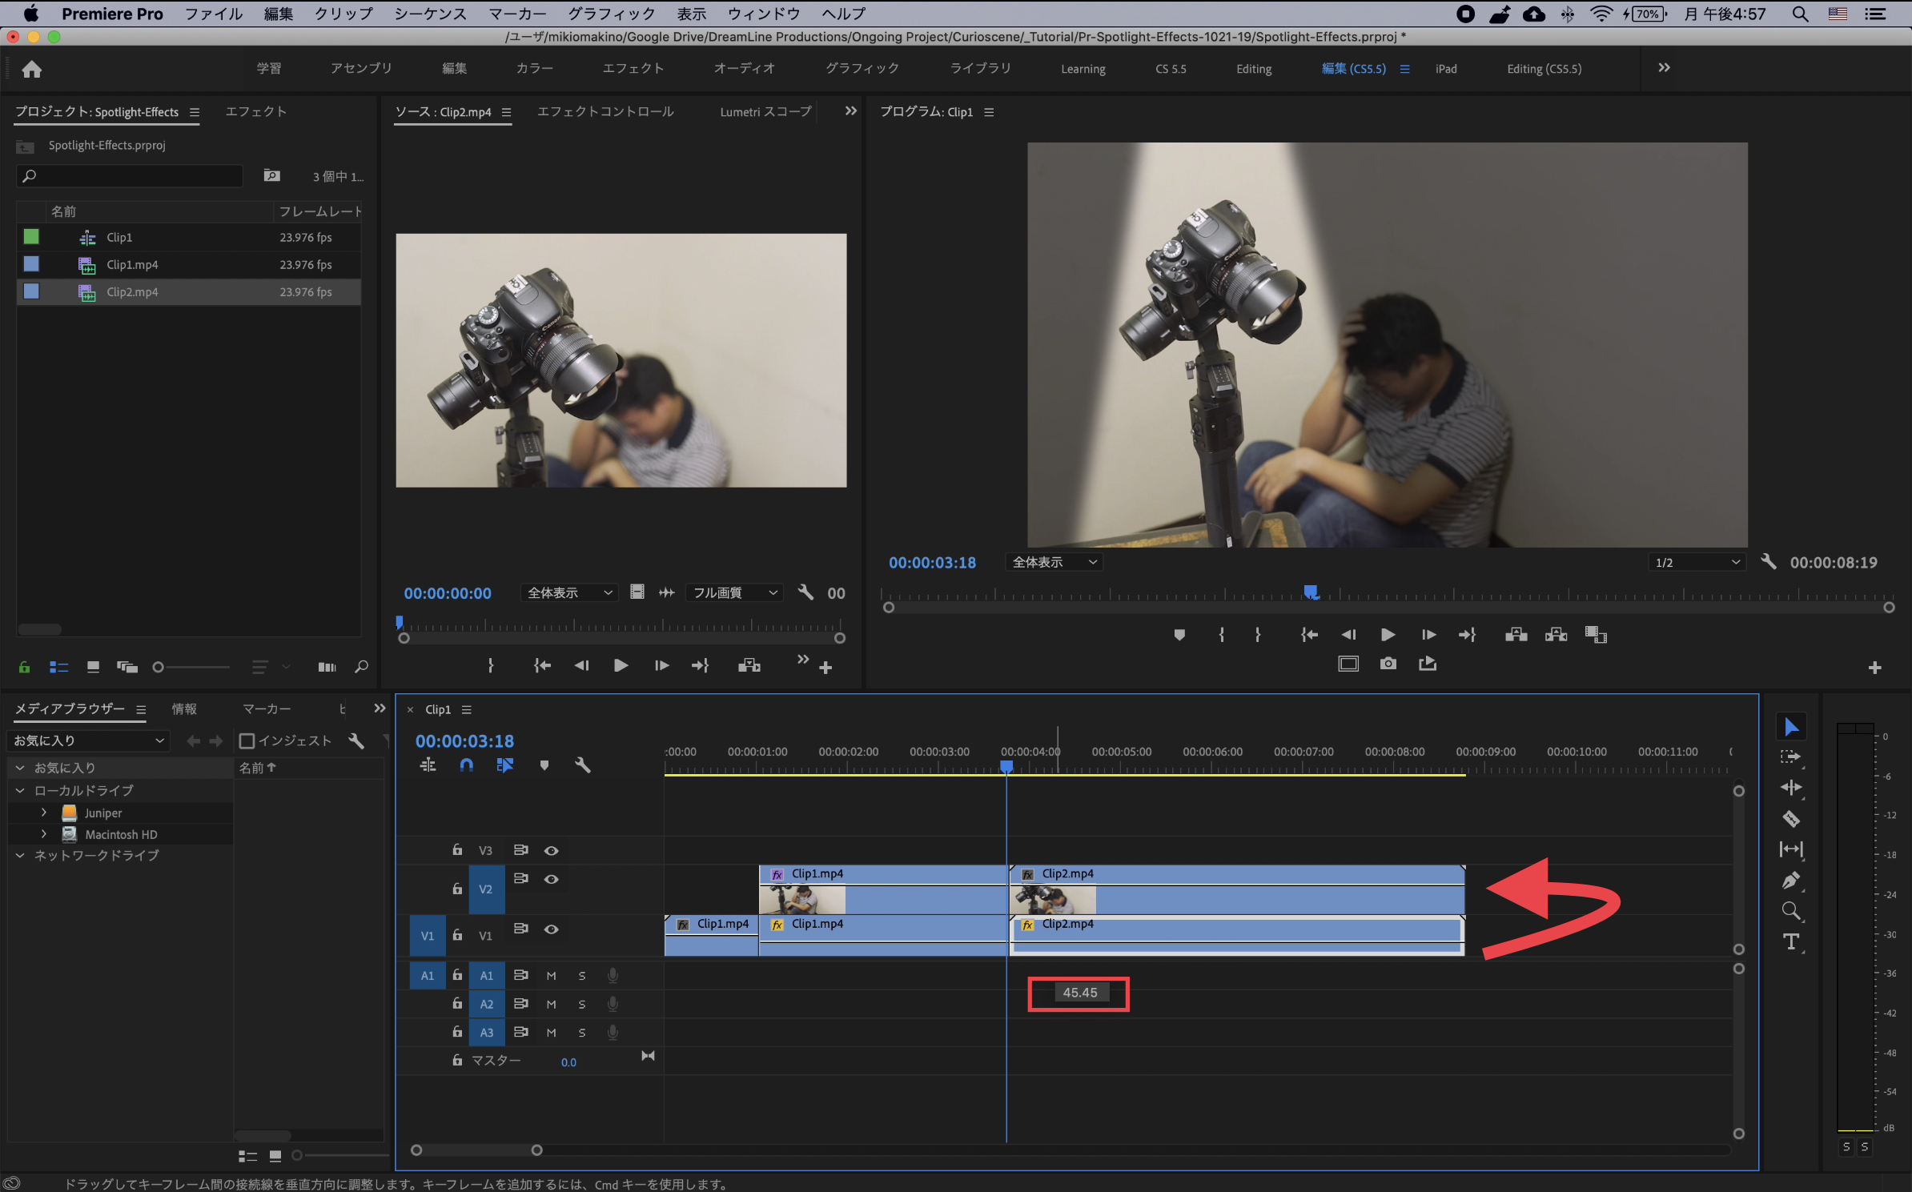The image size is (1912, 1192).
Task: Hide track V2 using its eye icon
Action: (551, 879)
